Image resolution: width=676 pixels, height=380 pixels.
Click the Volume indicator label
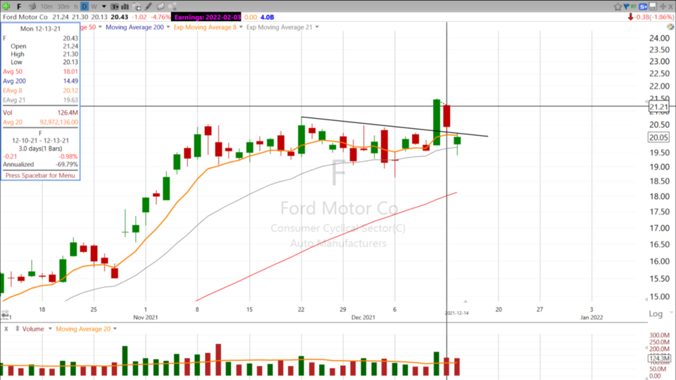coord(33,329)
